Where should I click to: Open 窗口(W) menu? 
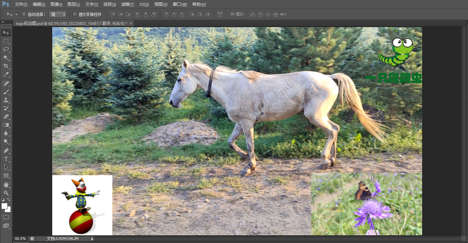click(180, 4)
